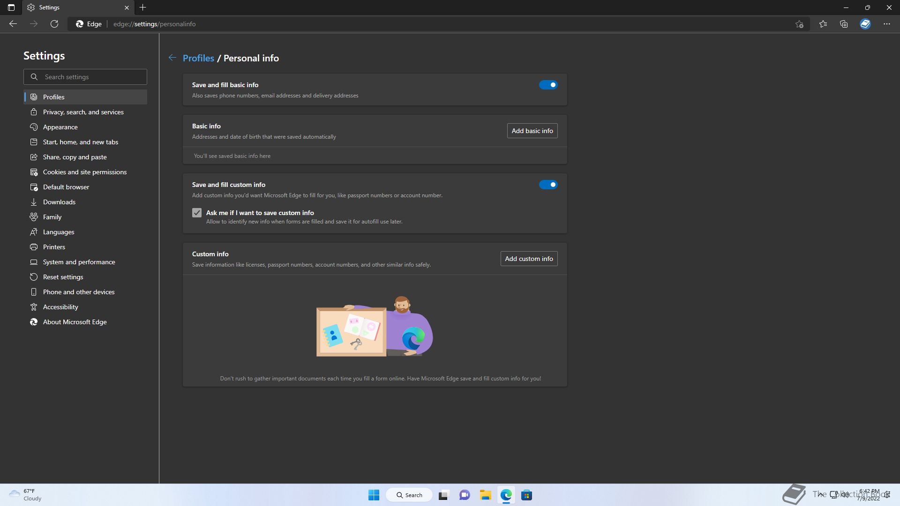The image size is (900, 506).
Task: Open Chat app icon on taskbar
Action: click(x=465, y=495)
